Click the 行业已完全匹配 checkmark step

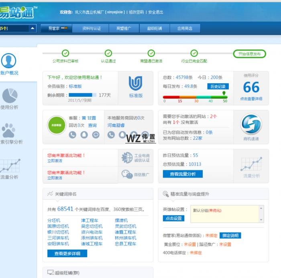click(194, 53)
